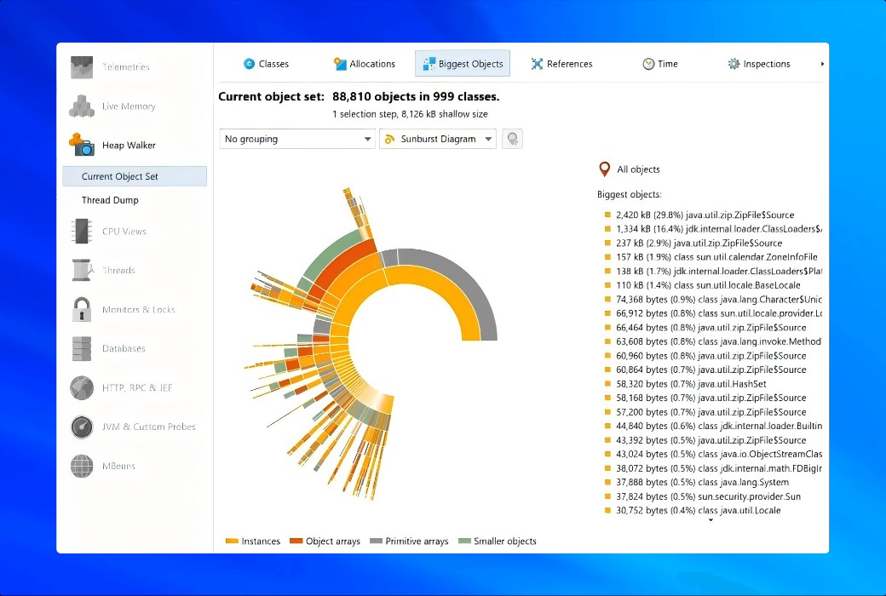Image resolution: width=886 pixels, height=596 pixels.
Task: Open the HTTP, RPC & JEE globe icon
Action: pyautogui.click(x=82, y=387)
